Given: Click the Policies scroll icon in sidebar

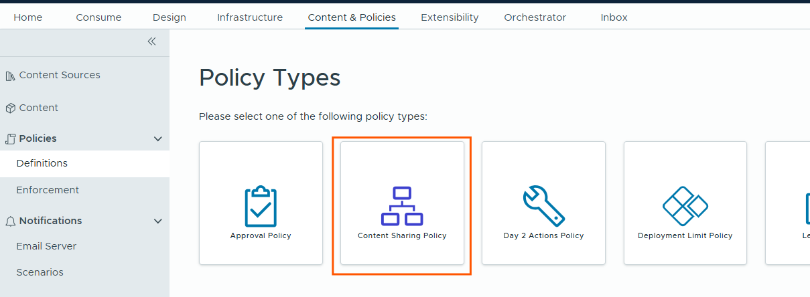Looking at the screenshot, I should pos(10,139).
